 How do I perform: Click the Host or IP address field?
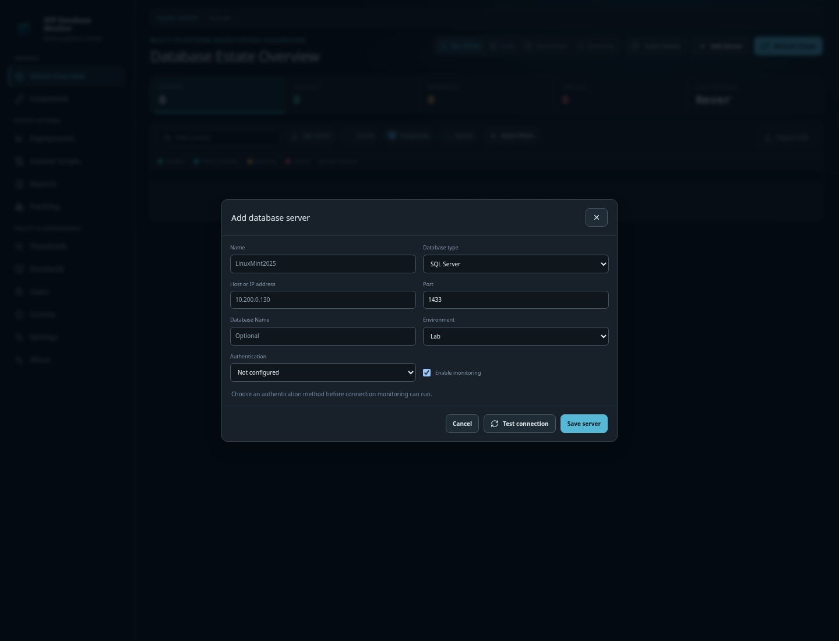click(323, 300)
